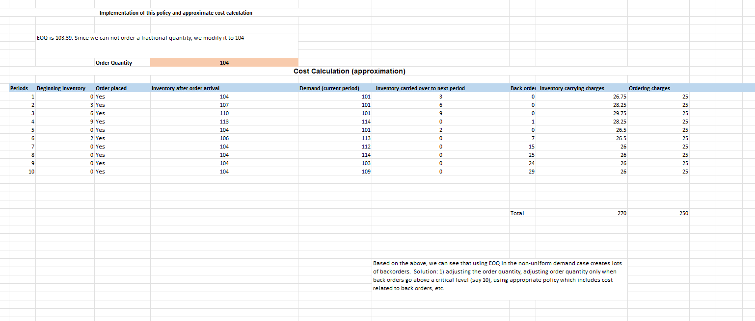Select inventory after arrival value 110
This screenshot has width=755, height=321.
(x=224, y=113)
